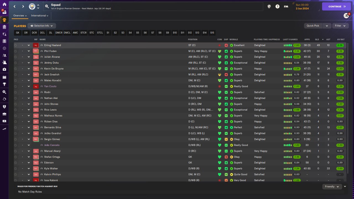
Task: Open the clipboard icon in the sidebar
Action: pyautogui.click(x=4, y=27)
